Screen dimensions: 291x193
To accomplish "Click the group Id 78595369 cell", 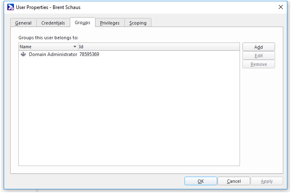I will coord(89,54).
